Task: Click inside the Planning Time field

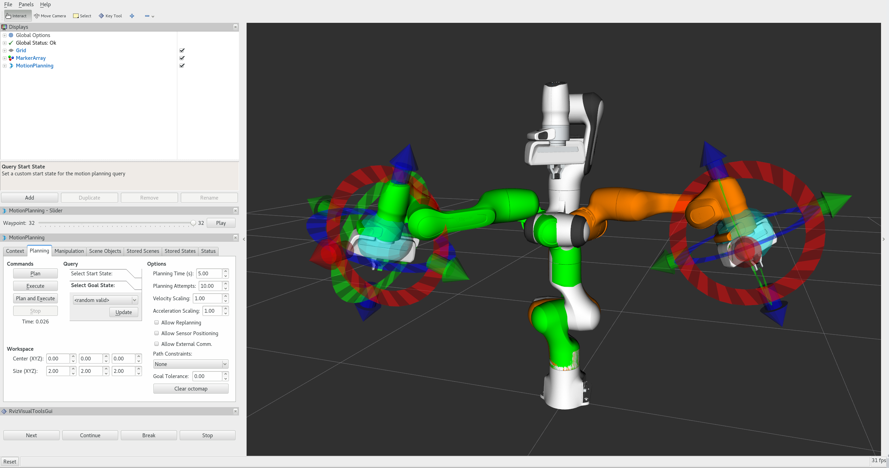Action: point(210,273)
